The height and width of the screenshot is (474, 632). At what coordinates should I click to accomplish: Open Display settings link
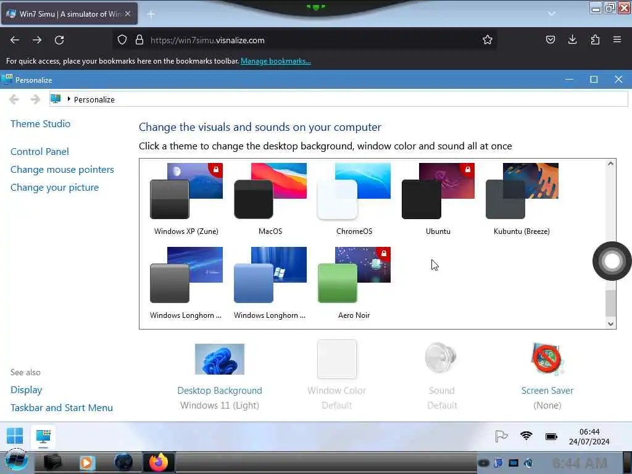(26, 390)
